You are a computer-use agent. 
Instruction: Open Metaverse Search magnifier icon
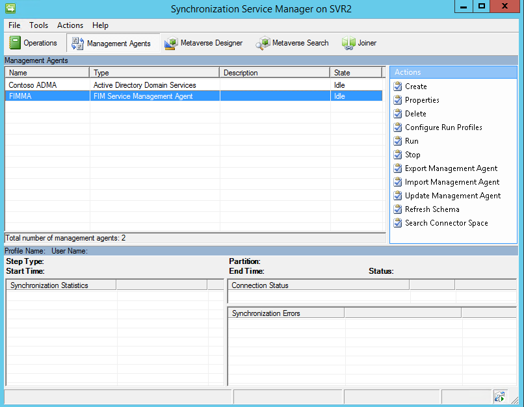click(263, 43)
